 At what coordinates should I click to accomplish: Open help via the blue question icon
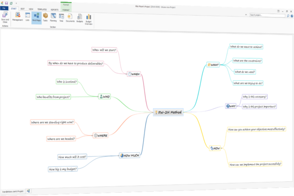point(292,16)
